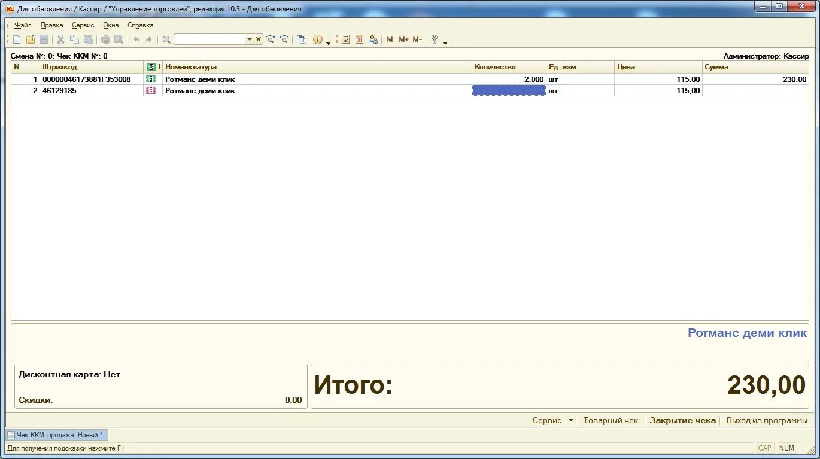Click the Сервис button at bottom
Image resolution: width=820 pixels, height=459 pixels.
547,420
